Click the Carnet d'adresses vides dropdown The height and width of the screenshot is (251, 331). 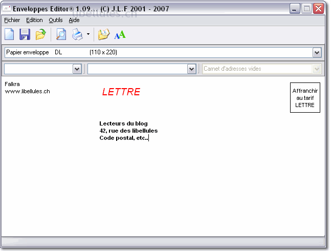coord(262,69)
